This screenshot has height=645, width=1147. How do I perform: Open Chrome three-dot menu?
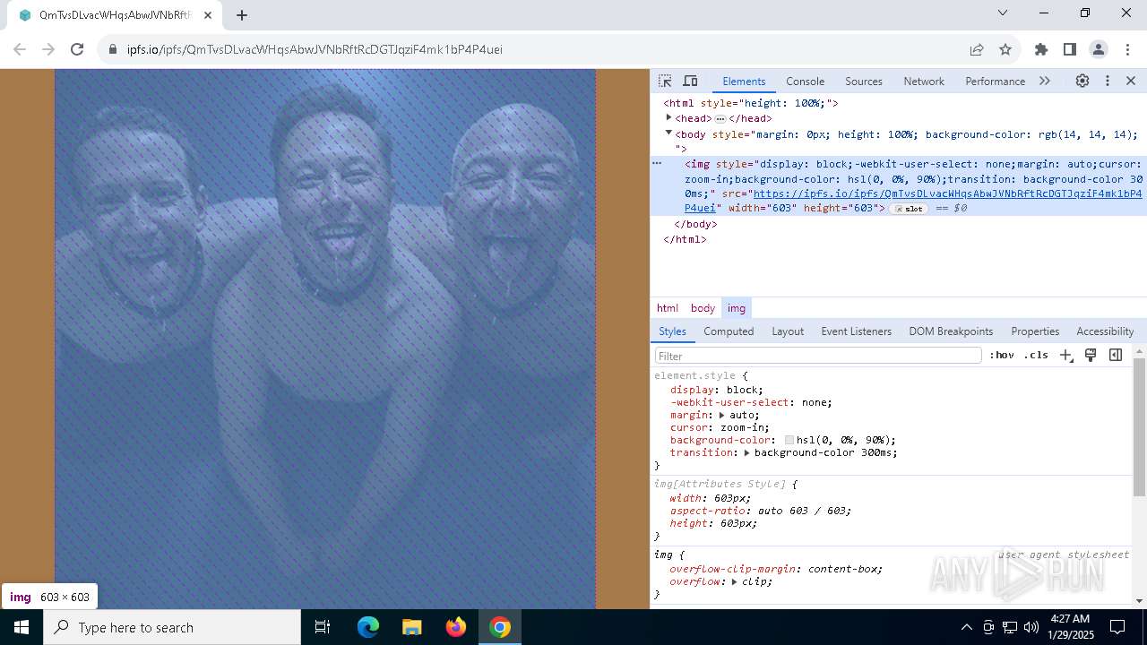pos(1126,49)
